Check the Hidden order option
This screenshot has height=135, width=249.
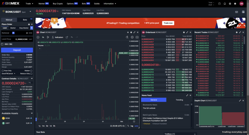(x=31, y=71)
